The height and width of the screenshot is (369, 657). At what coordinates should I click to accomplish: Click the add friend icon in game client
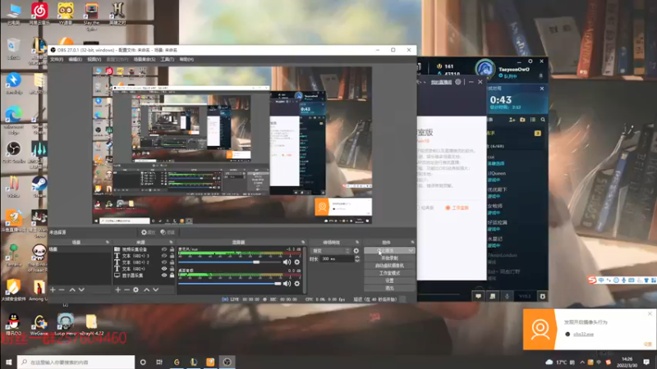tap(512, 120)
